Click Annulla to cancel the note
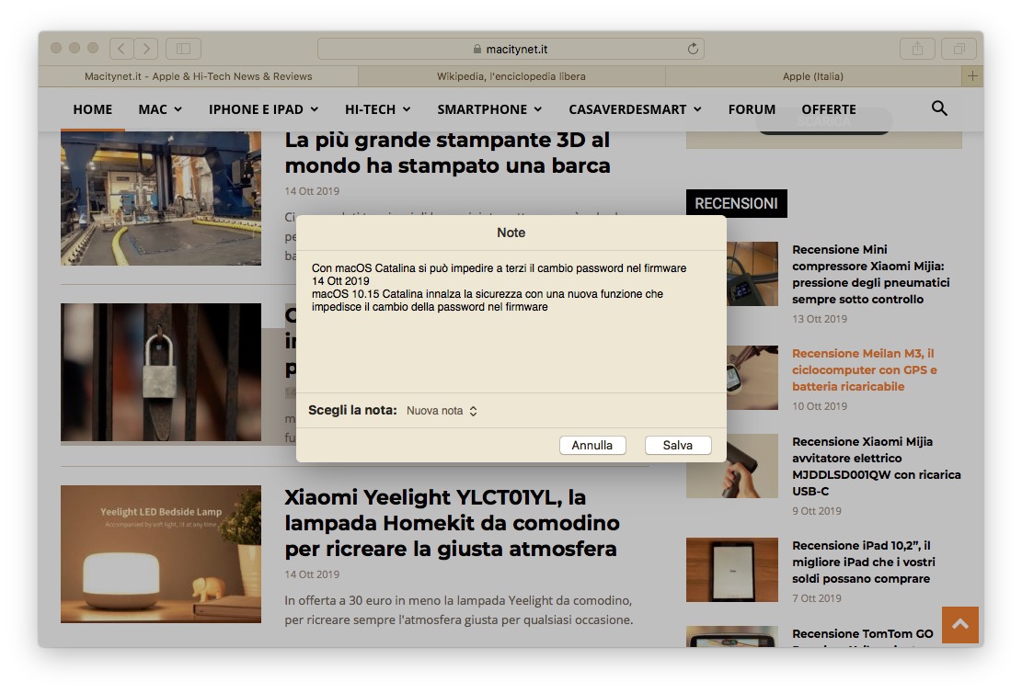Image resolution: width=1022 pixels, height=693 pixels. 591,445
